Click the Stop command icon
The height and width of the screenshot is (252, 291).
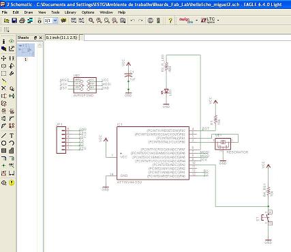tap(151, 20)
